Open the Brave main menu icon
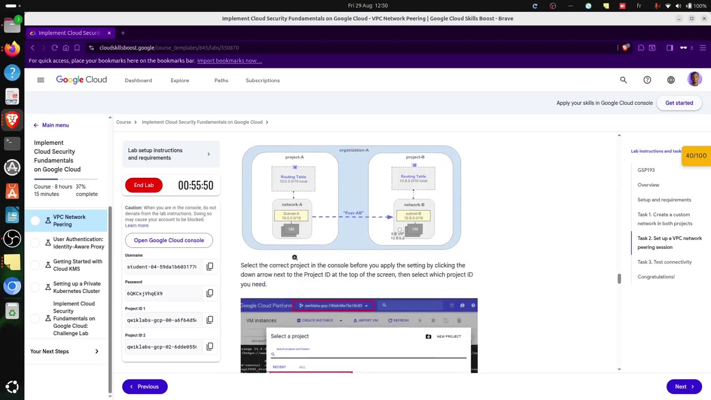Image resolution: width=711 pixels, height=400 pixels. click(x=703, y=48)
